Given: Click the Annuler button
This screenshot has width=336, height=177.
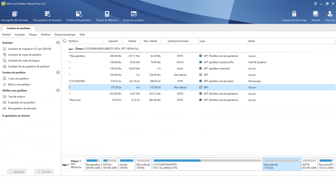Looking at the screenshot, I should (x=44, y=172).
